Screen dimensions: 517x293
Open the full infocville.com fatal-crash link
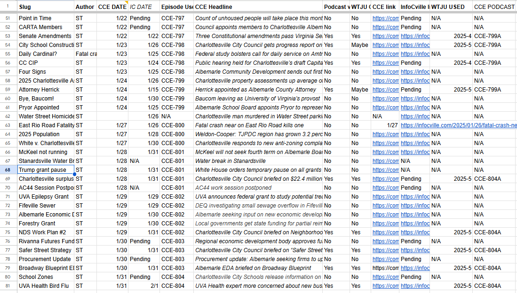point(459,125)
